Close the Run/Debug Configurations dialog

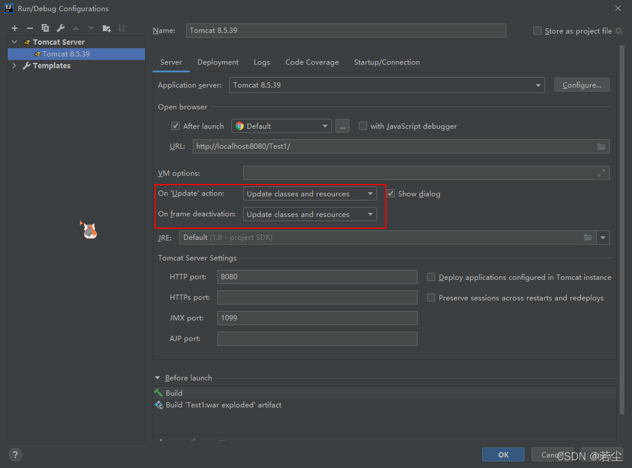[618, 8]
